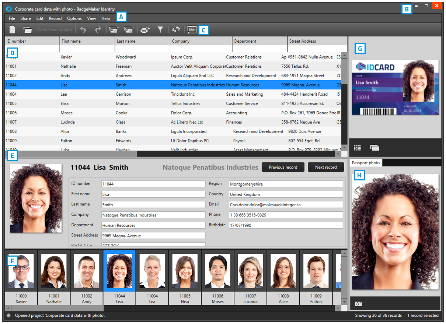The image size is (446, 324).
Task: Create a new project with blank page icon
Action: click(13, 30)
